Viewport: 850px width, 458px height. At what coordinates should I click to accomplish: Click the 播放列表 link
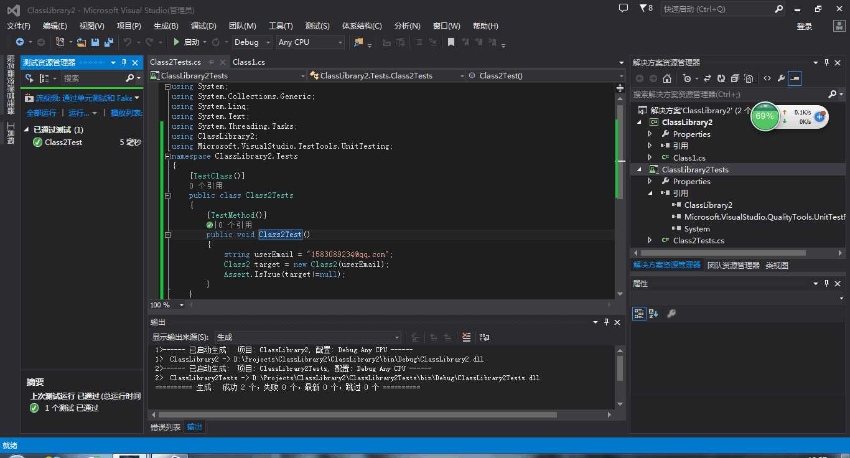[126, 113]
